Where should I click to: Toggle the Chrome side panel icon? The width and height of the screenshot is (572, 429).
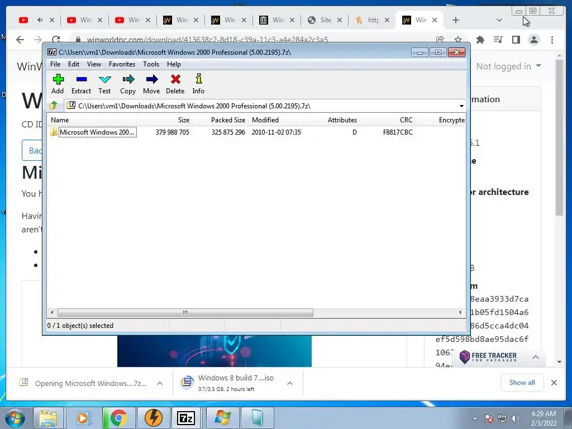click(x=516, y=40)
